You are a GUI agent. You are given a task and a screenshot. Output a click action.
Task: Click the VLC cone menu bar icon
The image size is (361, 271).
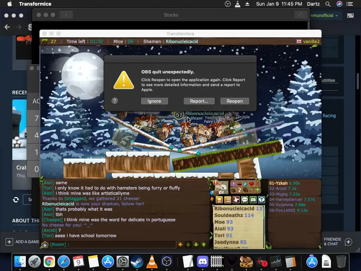click(x=237, y=4)
